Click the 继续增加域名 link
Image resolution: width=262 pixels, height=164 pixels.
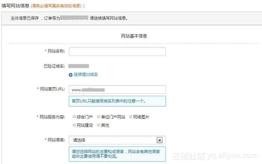click(x=86, y=75)
